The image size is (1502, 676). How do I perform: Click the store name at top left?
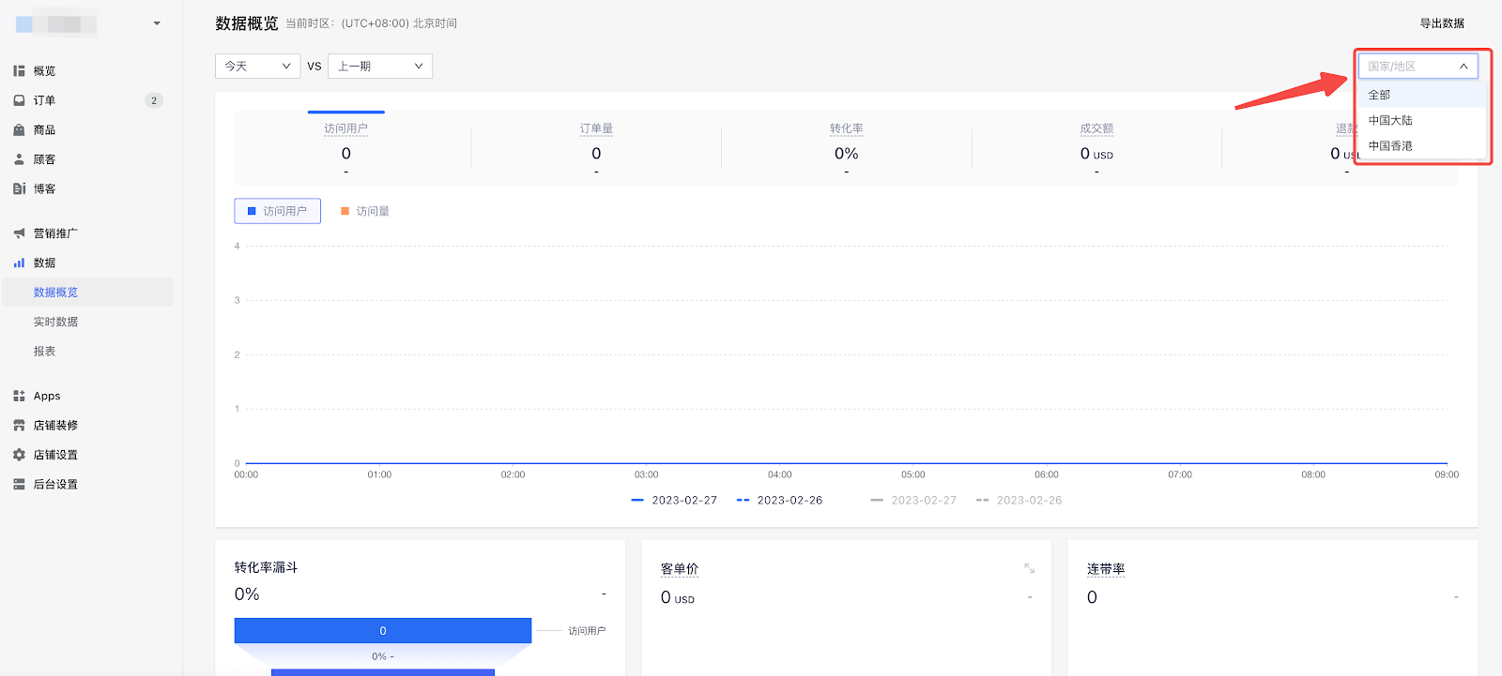click(56, 23)
